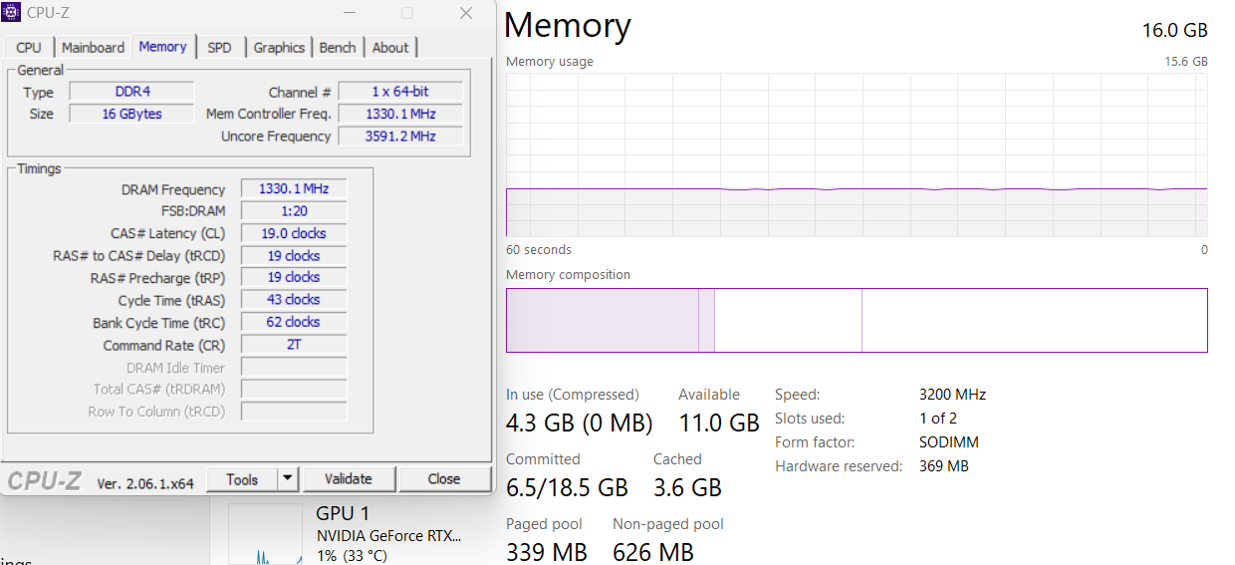Click the CAS# Latency value field
This screenshot has width=1235, height=565.
pyautogui.click(x=294, y=233)
